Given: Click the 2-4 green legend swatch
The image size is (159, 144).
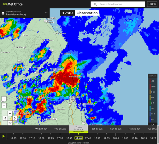Looking at the screenshot, I should pyautogui.click(x=150, y=103).
